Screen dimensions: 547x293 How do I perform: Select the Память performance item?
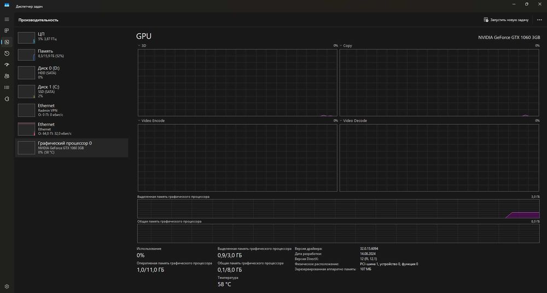(72, 53)
